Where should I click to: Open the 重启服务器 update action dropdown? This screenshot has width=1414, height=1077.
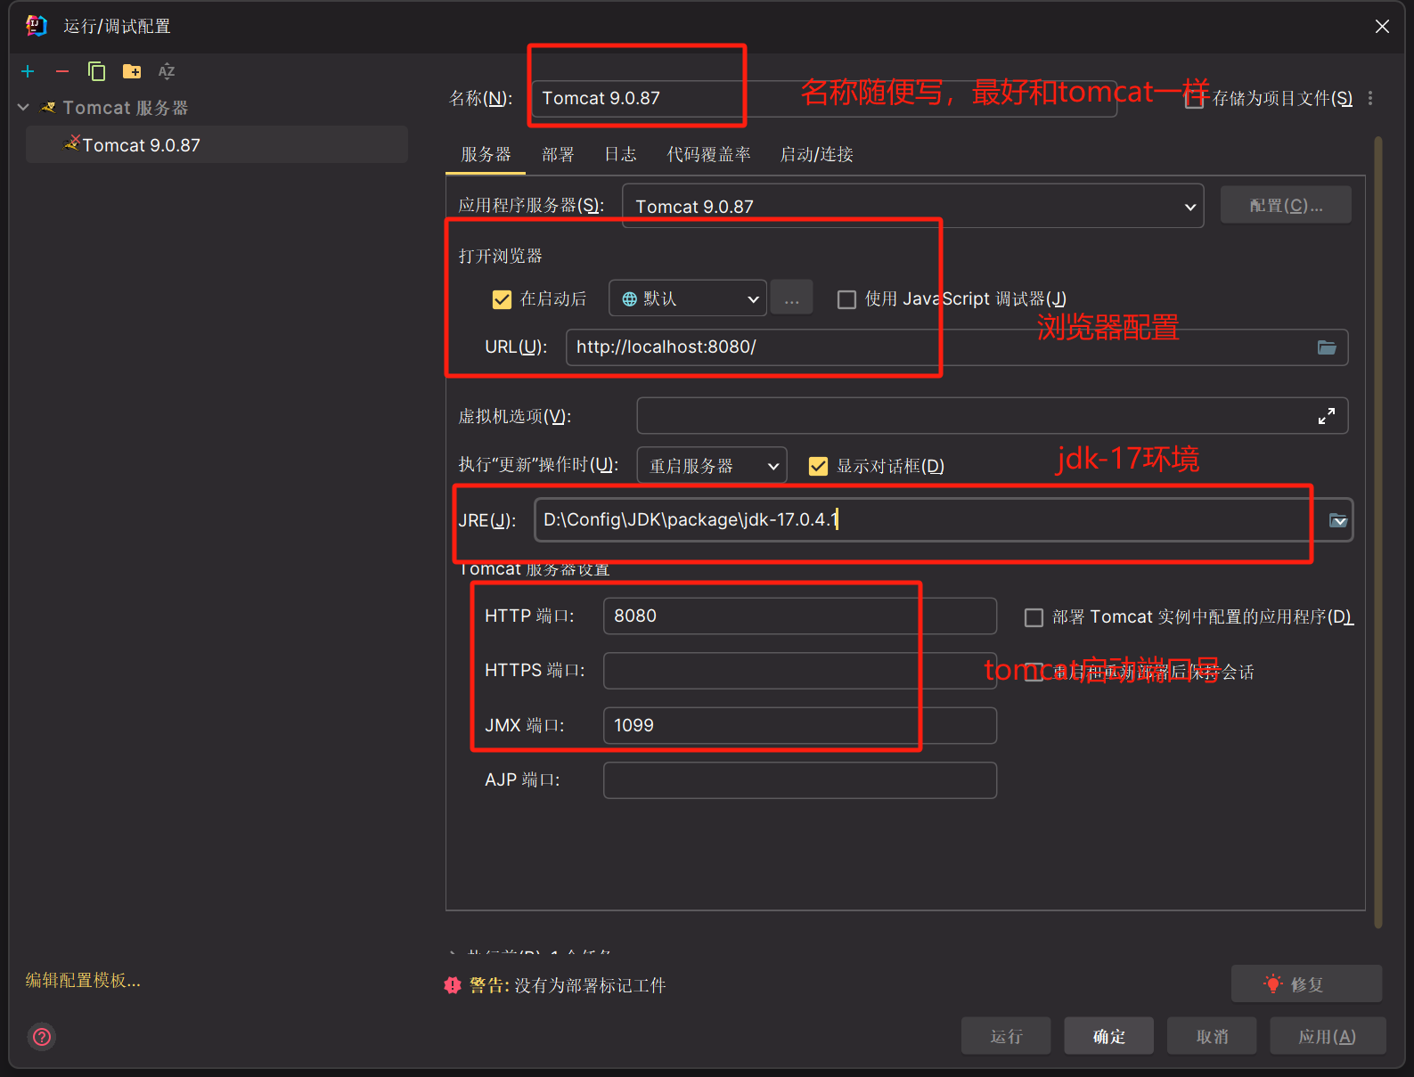click(712, 465)
